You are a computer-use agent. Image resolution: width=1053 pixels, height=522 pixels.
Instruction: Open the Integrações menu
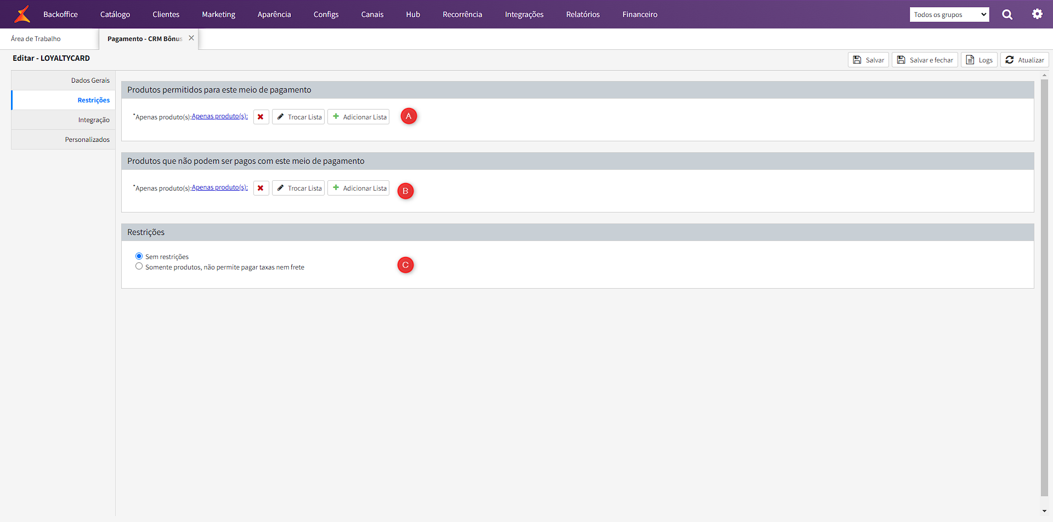tap(524, 14)
